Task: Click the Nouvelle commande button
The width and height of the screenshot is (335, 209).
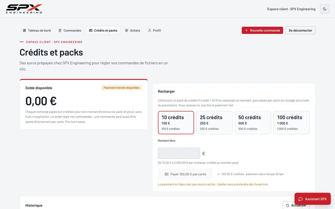Action: 262,30
